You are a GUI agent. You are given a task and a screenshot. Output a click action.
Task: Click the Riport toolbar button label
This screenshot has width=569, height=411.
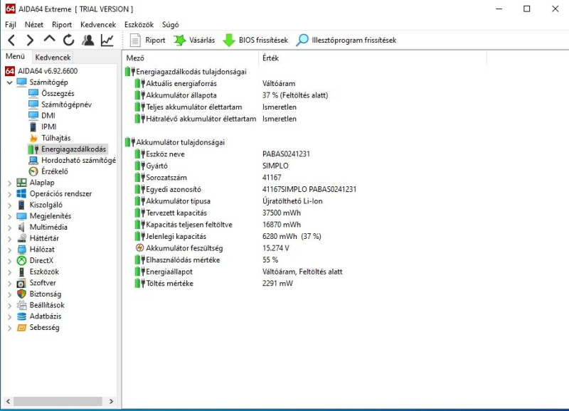tap(155, 41)
